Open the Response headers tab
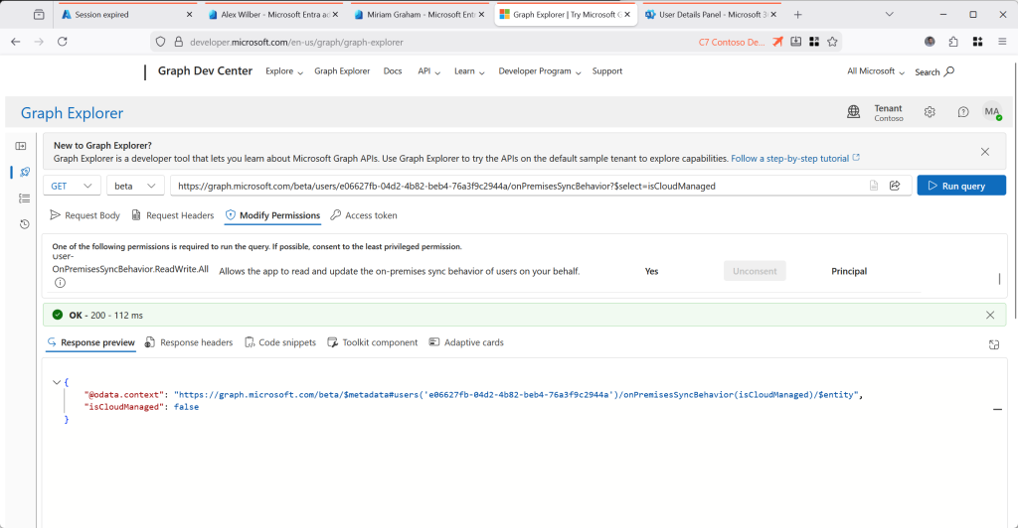Viewport: 1018px width, 528px height. coord(189,342)
